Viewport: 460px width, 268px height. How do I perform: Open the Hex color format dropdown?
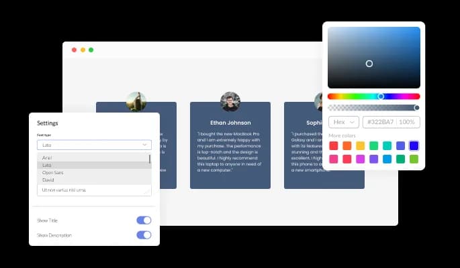[344, 122]
